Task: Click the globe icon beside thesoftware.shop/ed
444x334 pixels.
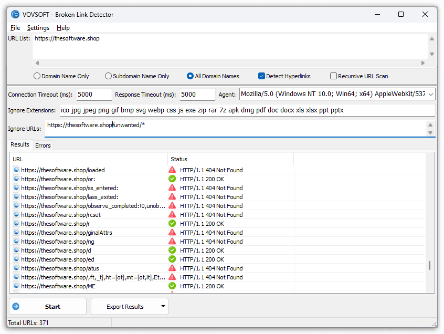Action: pyautogui.click(x=16, y=259)
